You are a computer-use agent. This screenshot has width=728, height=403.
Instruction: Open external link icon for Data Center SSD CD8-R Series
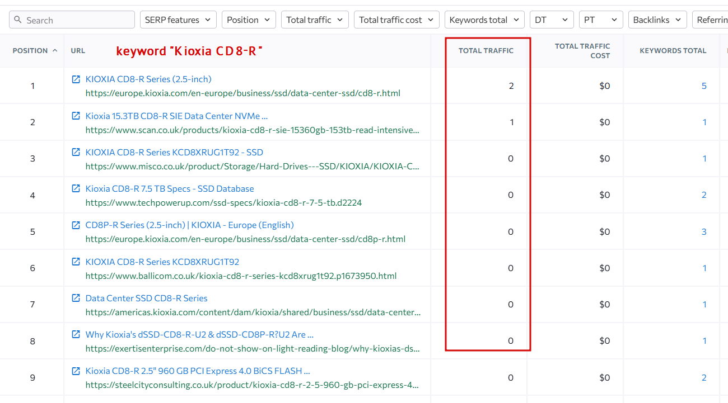76,298
